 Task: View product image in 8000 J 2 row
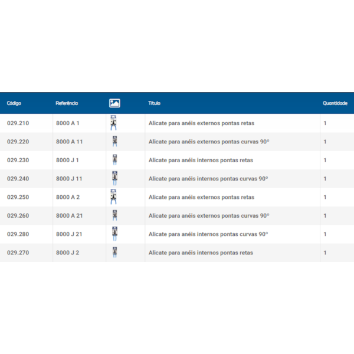pyautogui.click(x=114, y=253)
